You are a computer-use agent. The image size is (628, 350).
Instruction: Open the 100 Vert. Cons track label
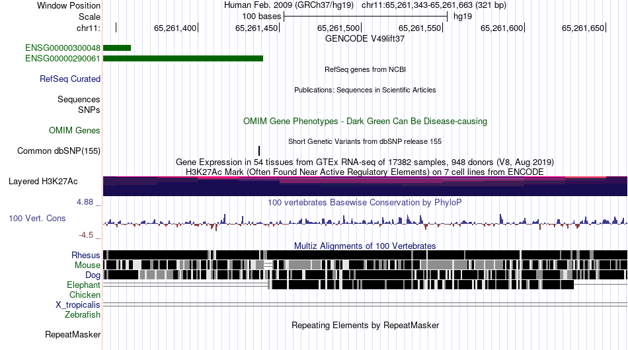[37, 218]
